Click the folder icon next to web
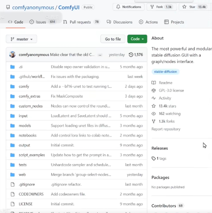The image size is (212, 213). (12, 174)
